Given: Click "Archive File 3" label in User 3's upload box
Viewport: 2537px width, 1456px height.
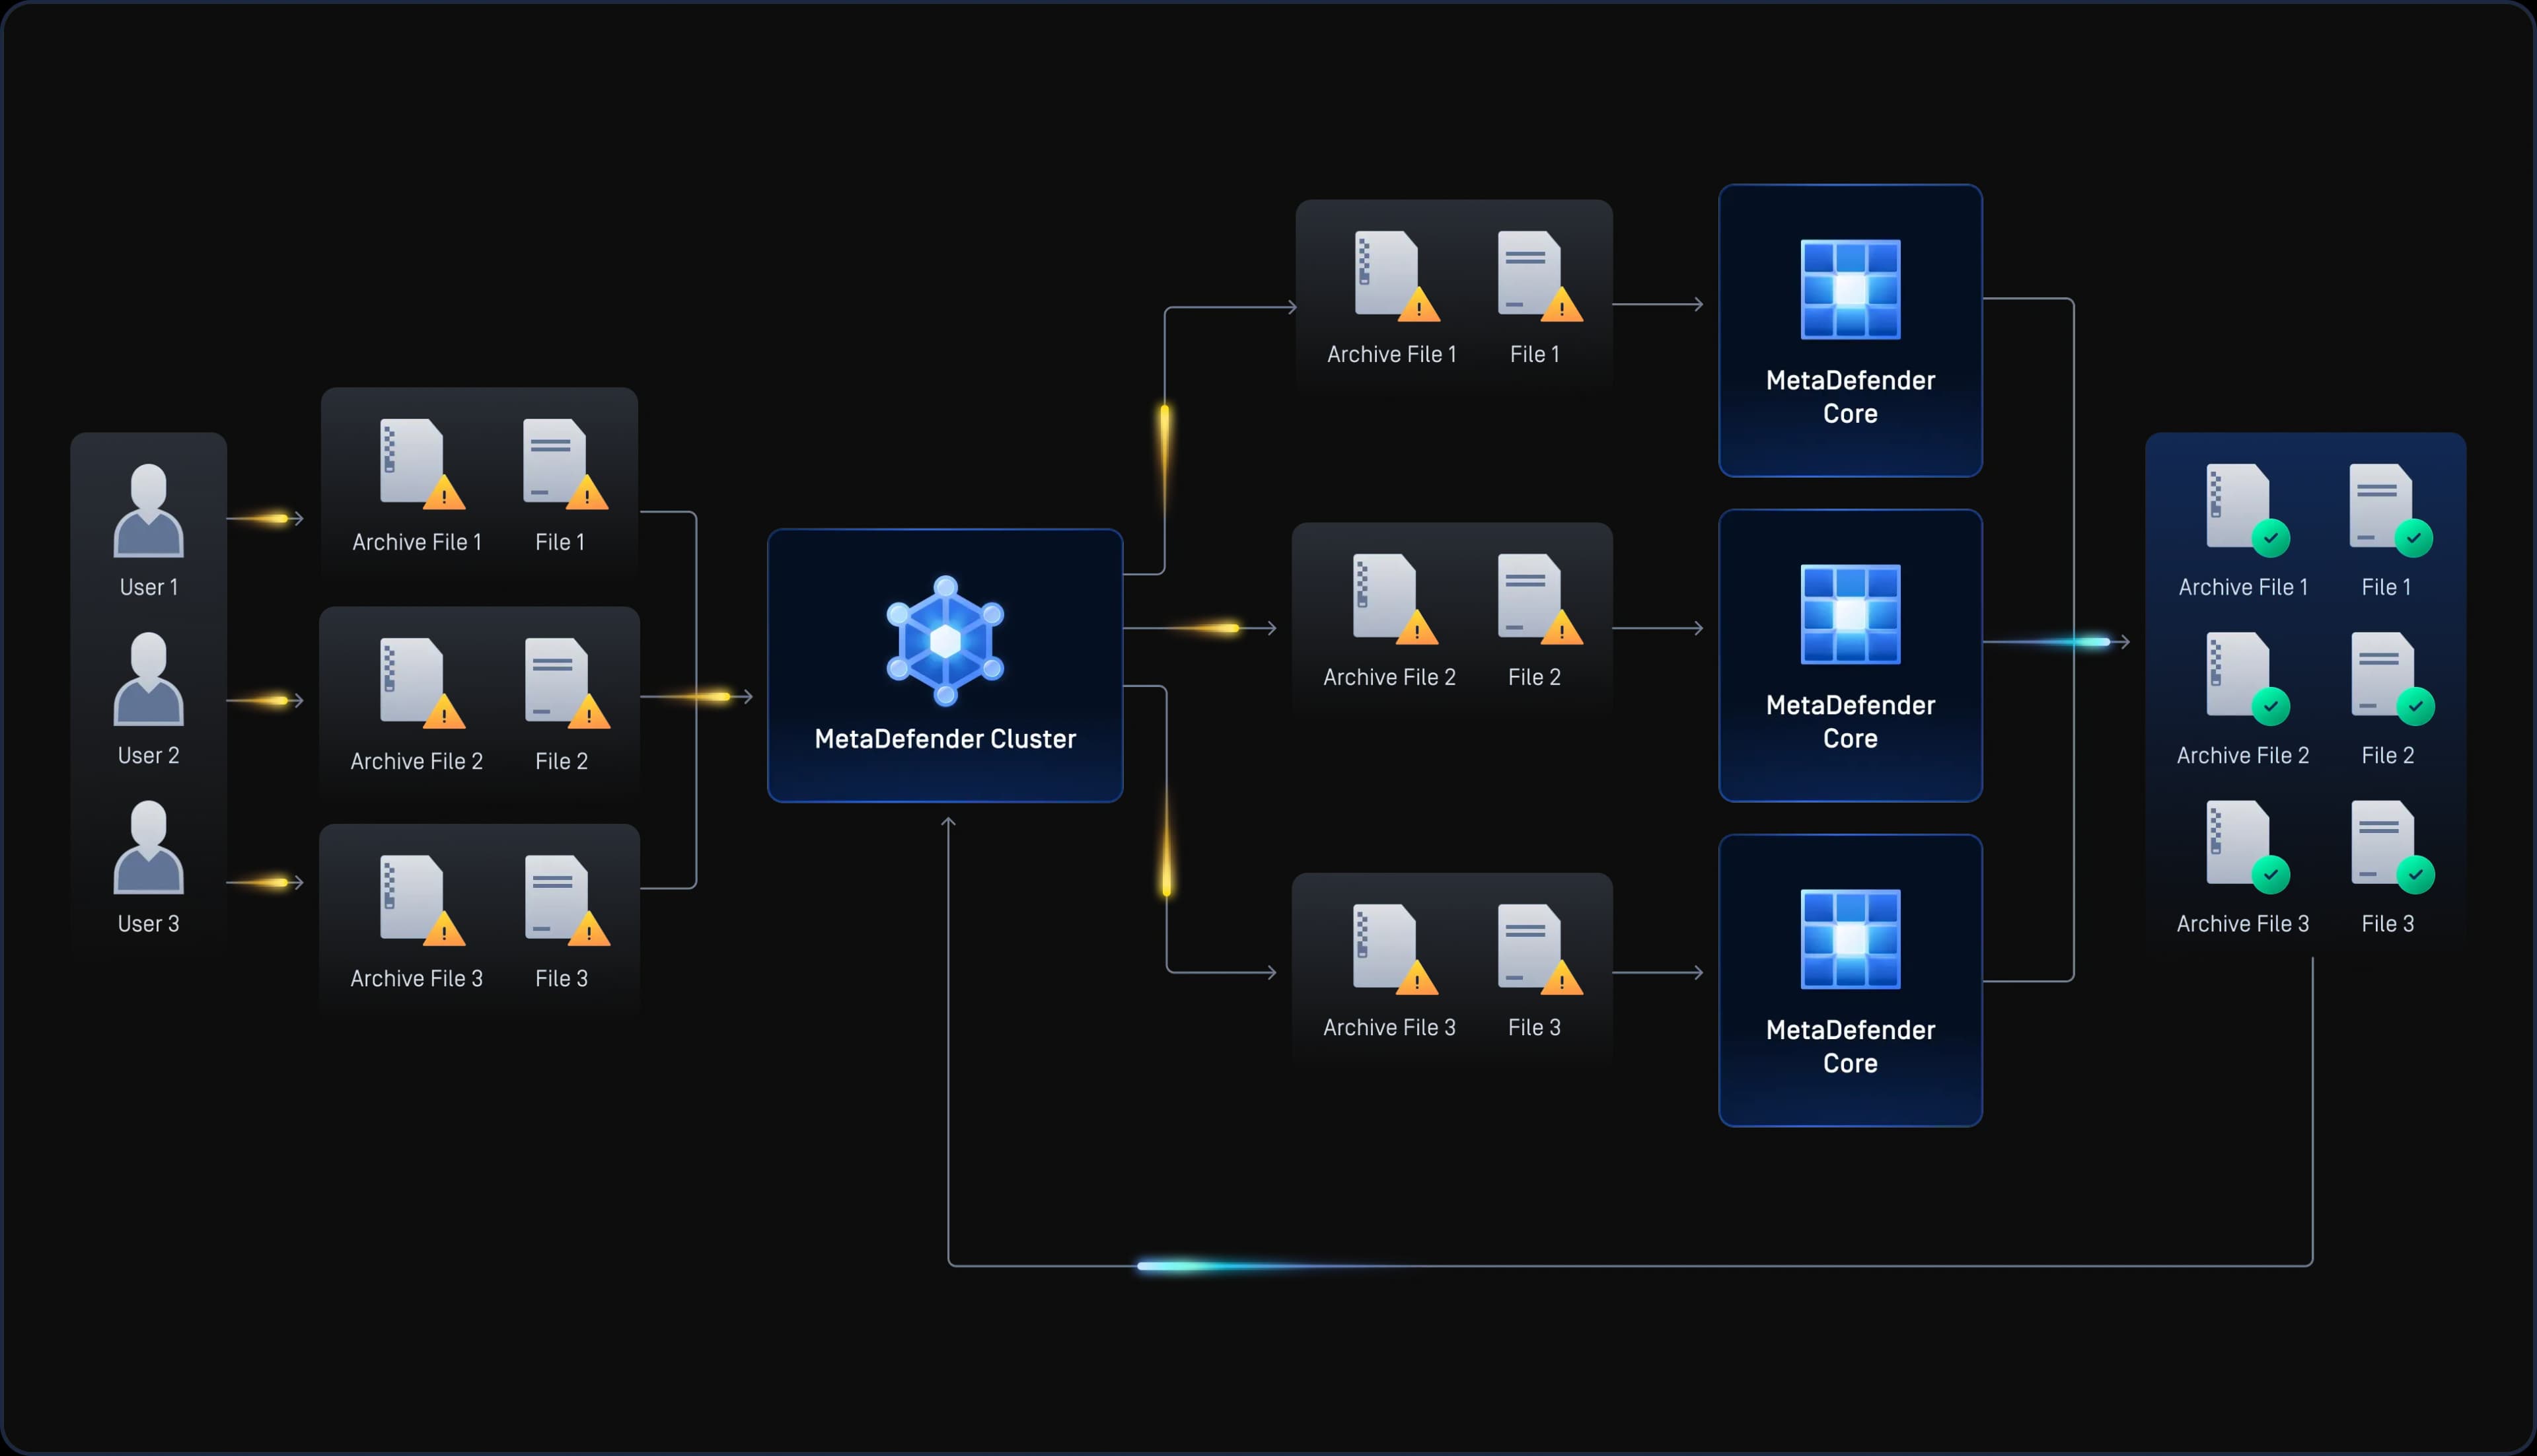Looking at the screenshot, I should click(x=417, y=978).
